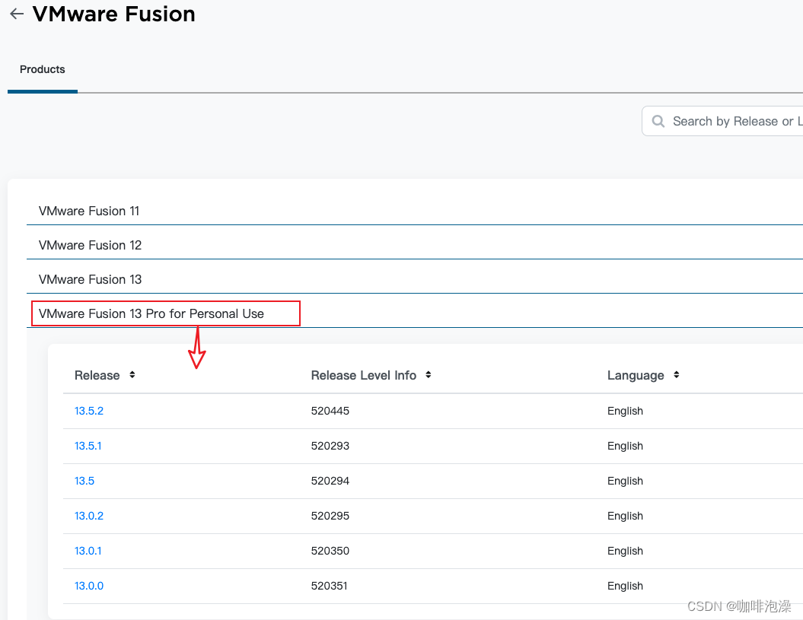Viewport: 803px width, 620px height.
Task: Select release level value 520293
Action: (330, 446)
